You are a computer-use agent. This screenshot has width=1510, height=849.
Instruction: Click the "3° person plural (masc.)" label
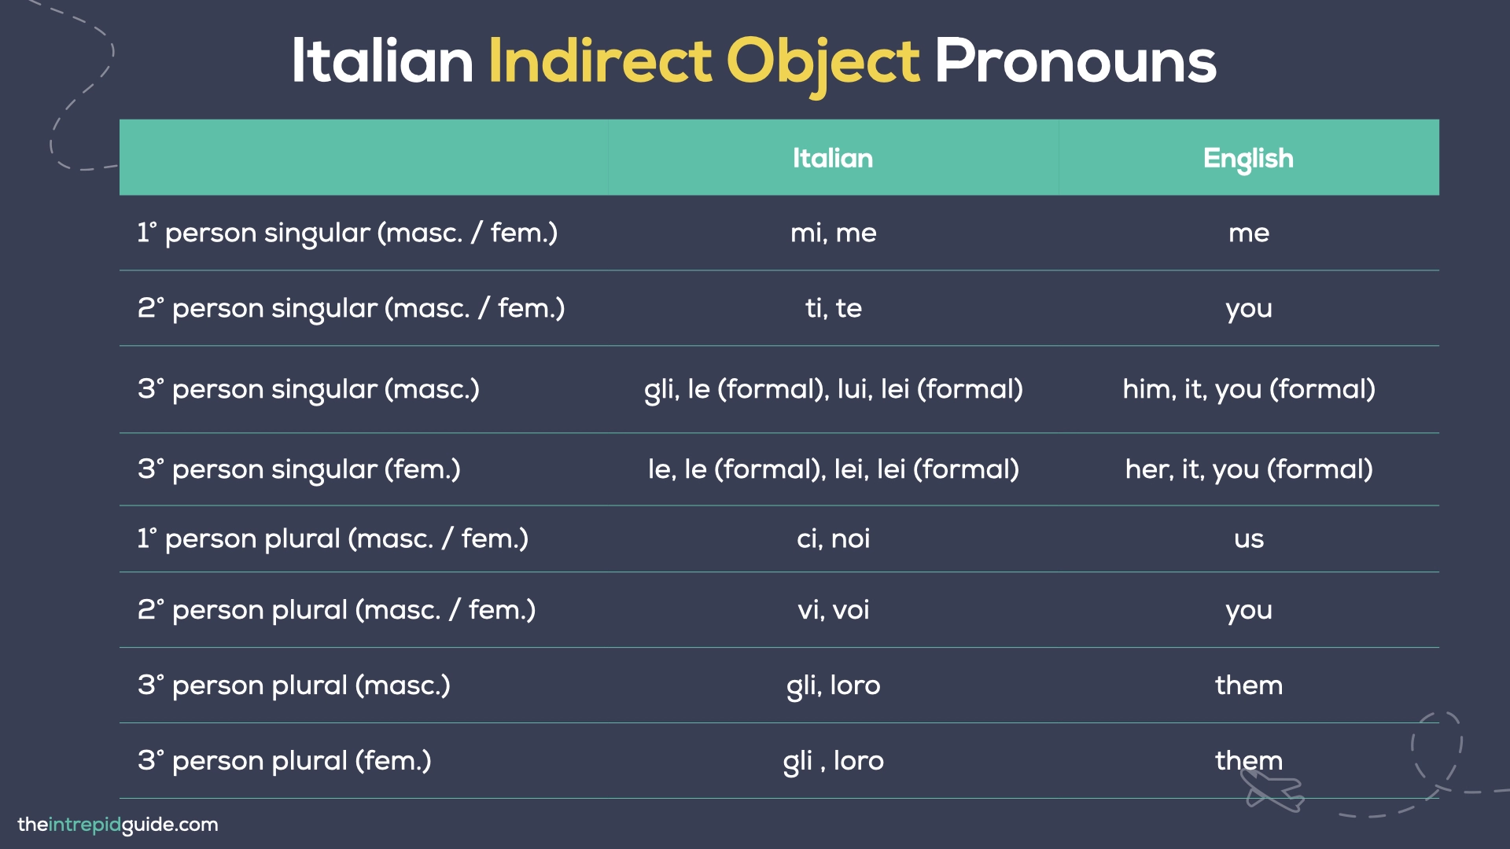coord(294,685)
